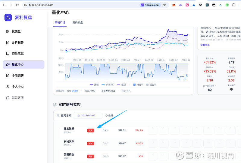This screenshot has height=163, width=241.
Task: Click the 净值 ¥151.58万 text
Action: click(x=108, y=91)
